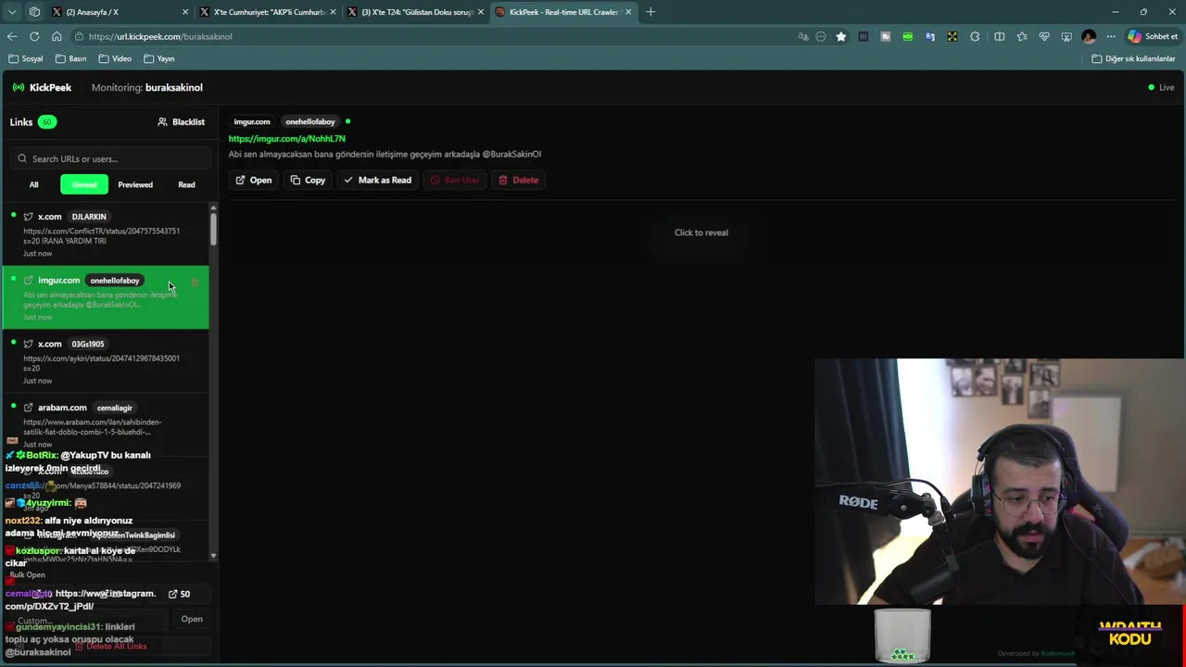Open the Favorites list icon
This screenshot has height=667, width=1186.
(1022, 36)
